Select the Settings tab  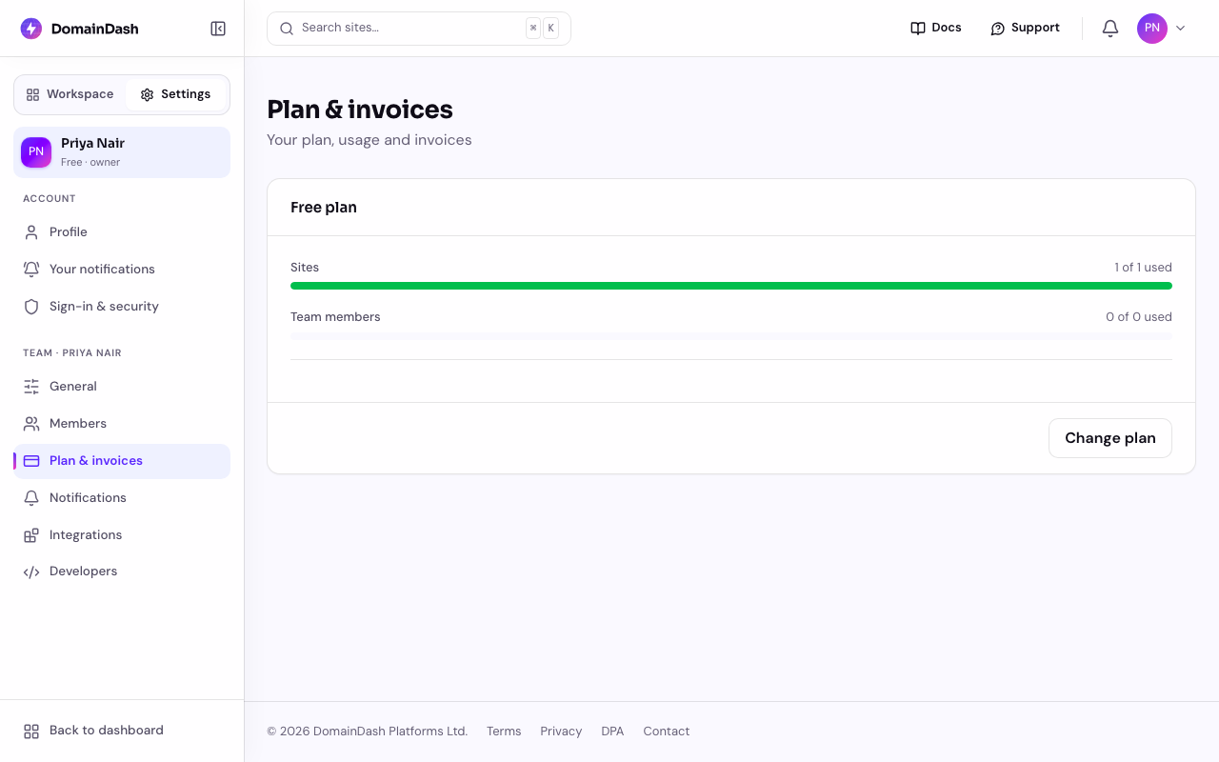[x=175, y=94]
